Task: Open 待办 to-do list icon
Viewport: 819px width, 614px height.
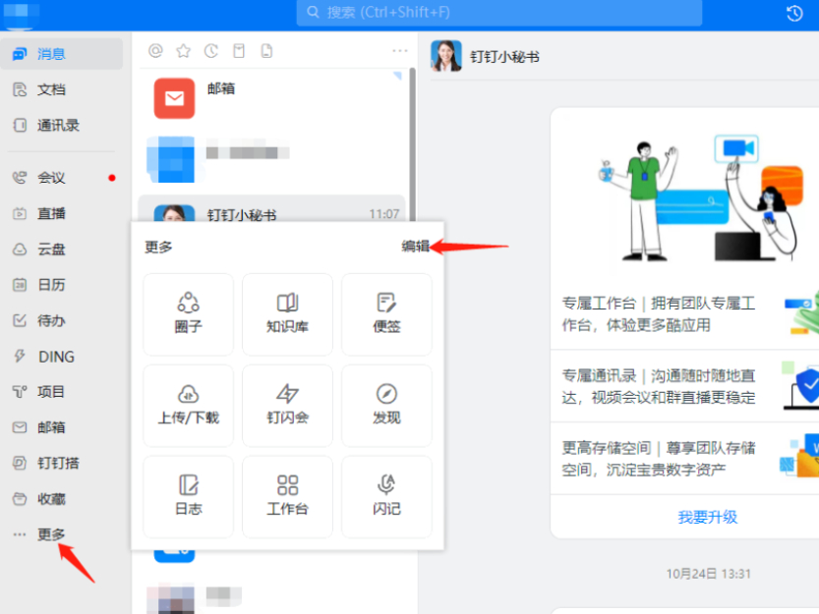Action: [x=20, y=320]
